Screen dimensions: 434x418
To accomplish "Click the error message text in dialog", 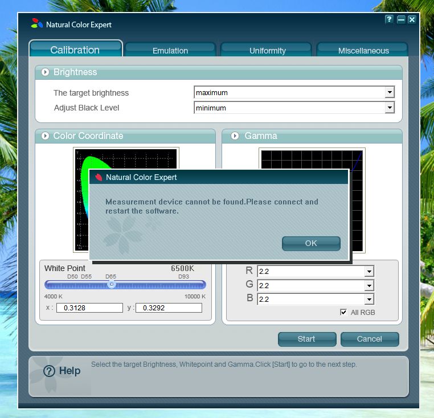I will [x=212, y=206].
